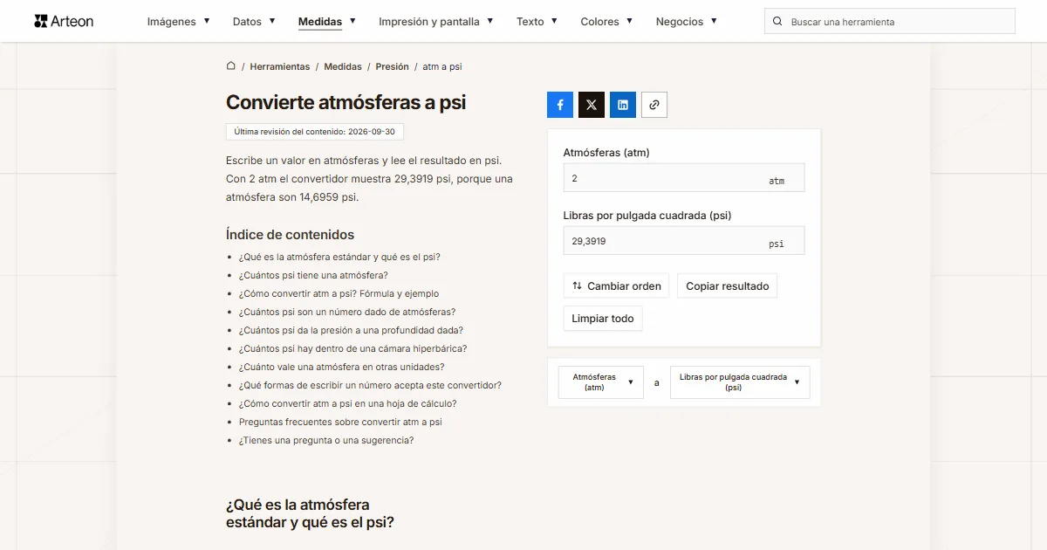This screenshot has width=1047, height=550.
Task: Open the Colores menu
Action: point(606,22)
